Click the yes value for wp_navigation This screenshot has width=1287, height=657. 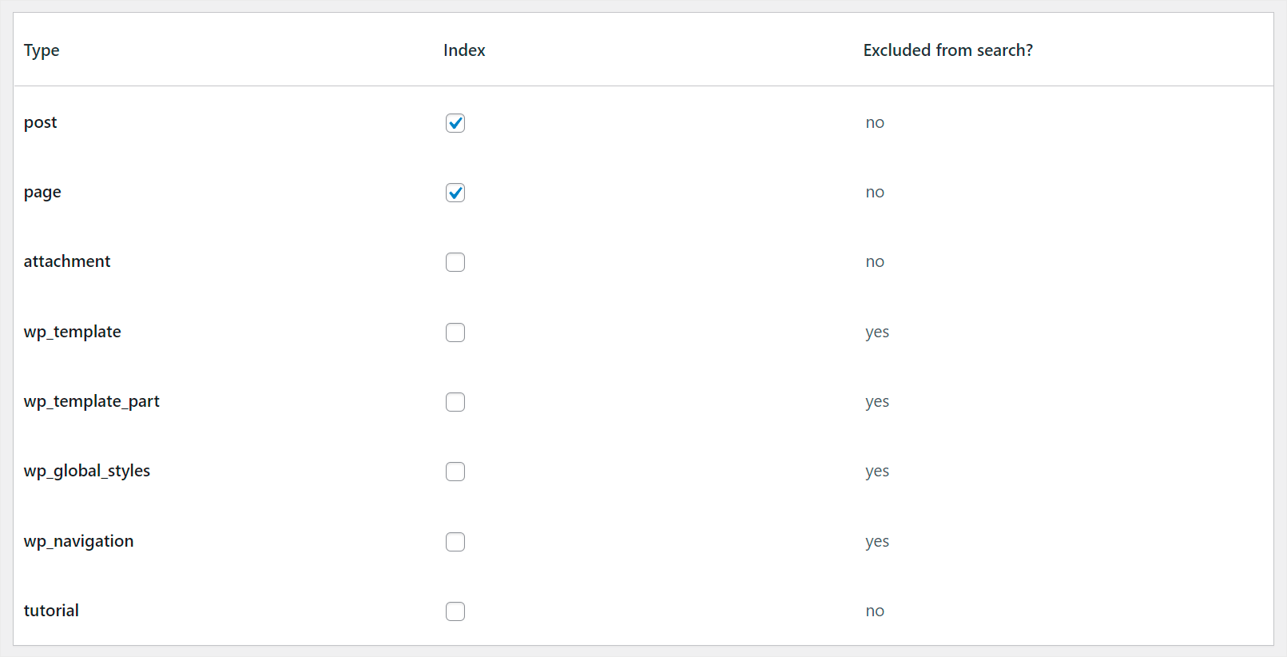tap(876, 541)
